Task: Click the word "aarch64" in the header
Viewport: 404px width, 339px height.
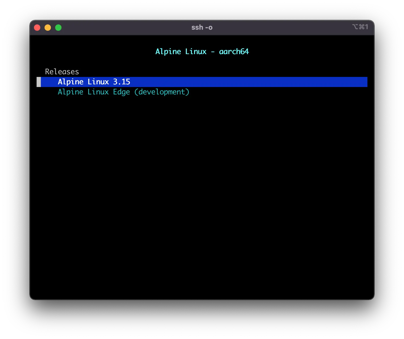Action: (234, 51)
